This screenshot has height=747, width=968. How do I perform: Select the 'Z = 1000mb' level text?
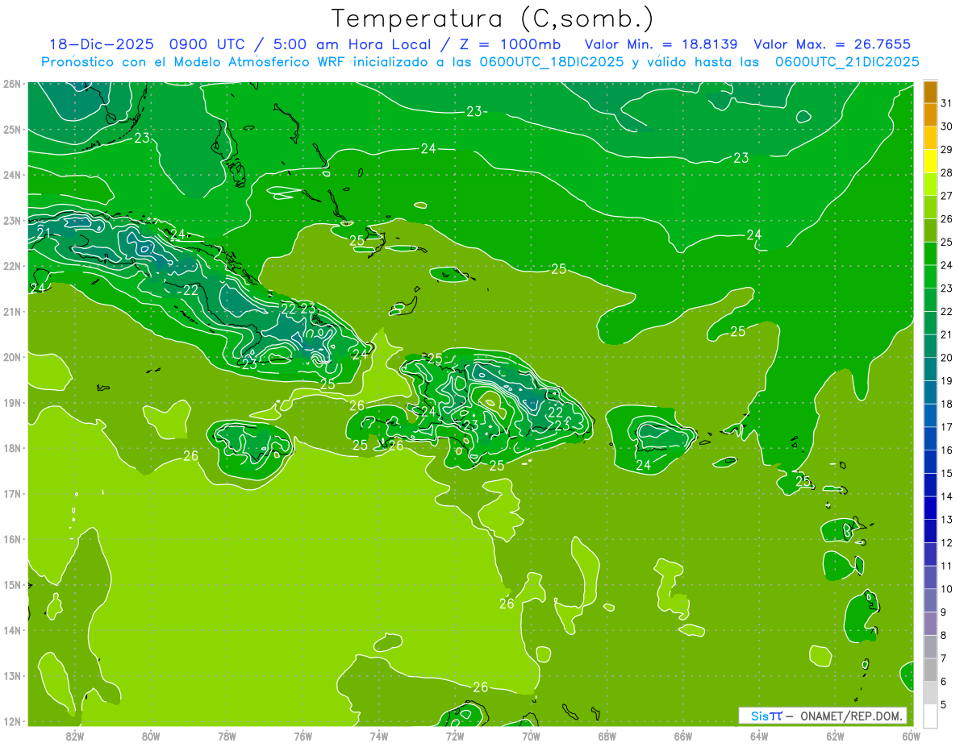coord(507,44)
